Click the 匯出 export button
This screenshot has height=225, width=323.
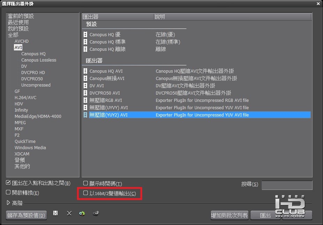(265, 215)
